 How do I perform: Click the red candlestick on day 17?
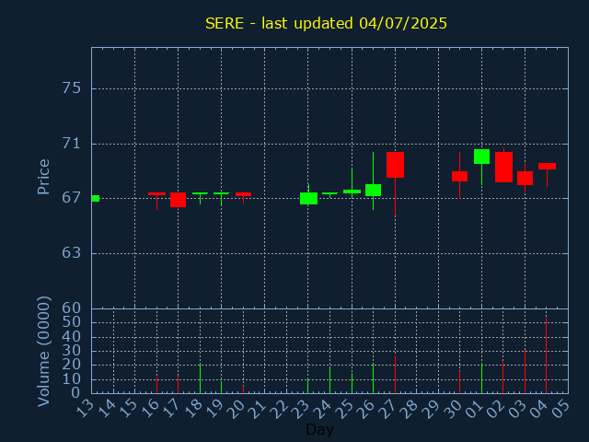pos(178,200)
